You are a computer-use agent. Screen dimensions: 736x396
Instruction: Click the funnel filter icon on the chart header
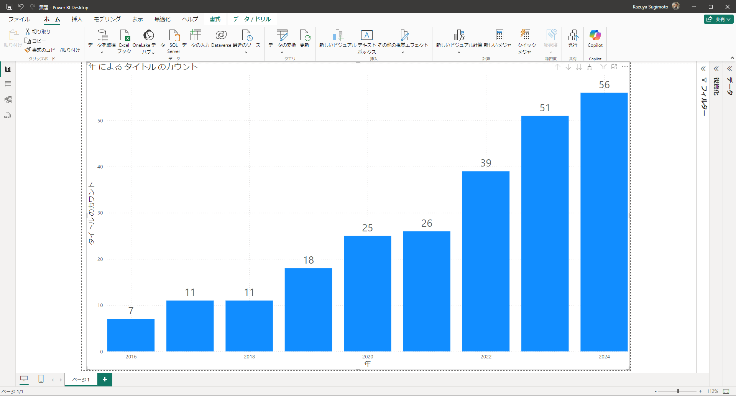point(603,67)
